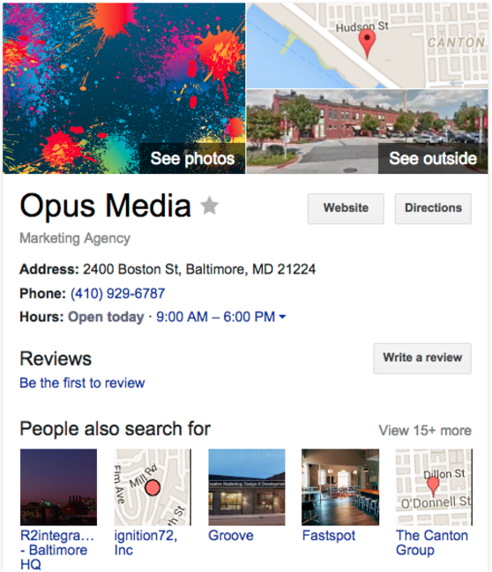Viewport: 492px width, 572px height.
Task: Select the R2integrated Baltimore HQ thumbnail
Action: [59, 487]
